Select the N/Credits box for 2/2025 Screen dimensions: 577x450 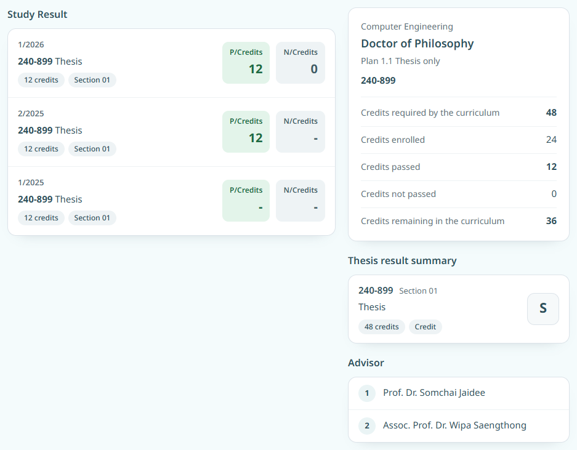pos(301,132)
